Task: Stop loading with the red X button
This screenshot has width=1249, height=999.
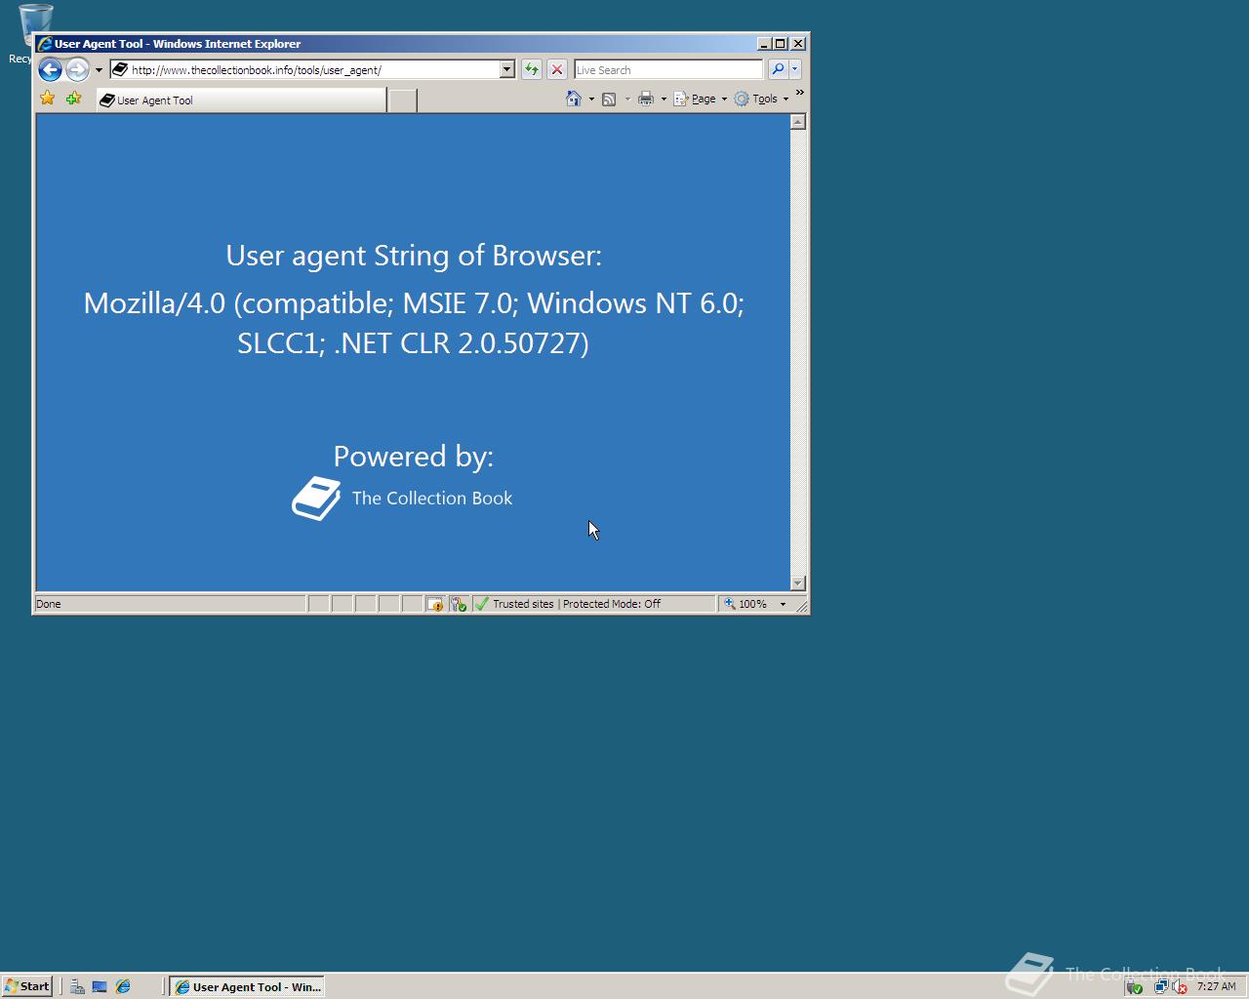Action: 556,69
